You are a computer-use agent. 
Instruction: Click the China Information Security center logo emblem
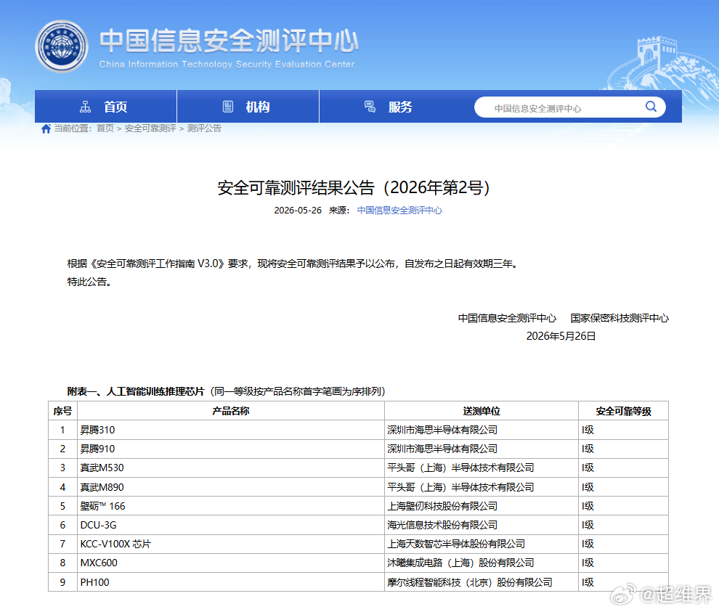tap(62, 46)
